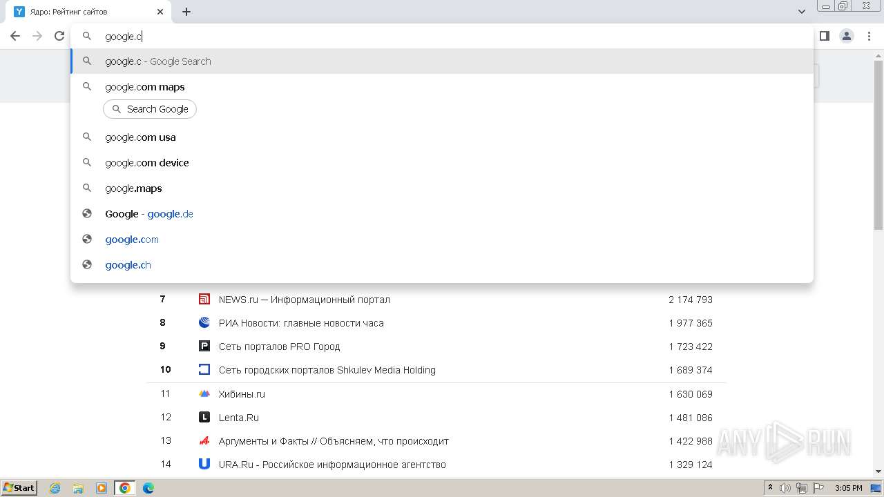The height and width of the screenshot is (497, 884).
Task: Open the network tray icon
Action: pyautogui.click(x=802, y=488)
